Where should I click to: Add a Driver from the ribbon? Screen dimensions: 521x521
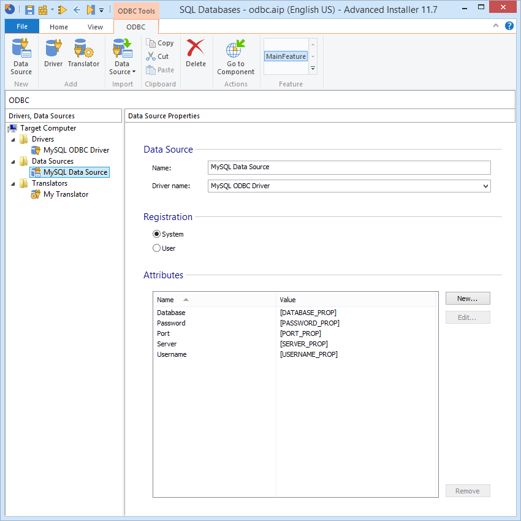(x=53, y=53)
